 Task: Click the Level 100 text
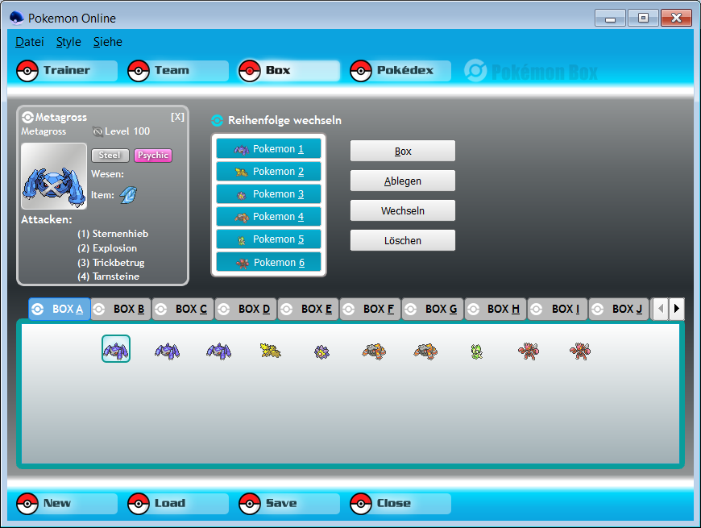pos(127,131)
